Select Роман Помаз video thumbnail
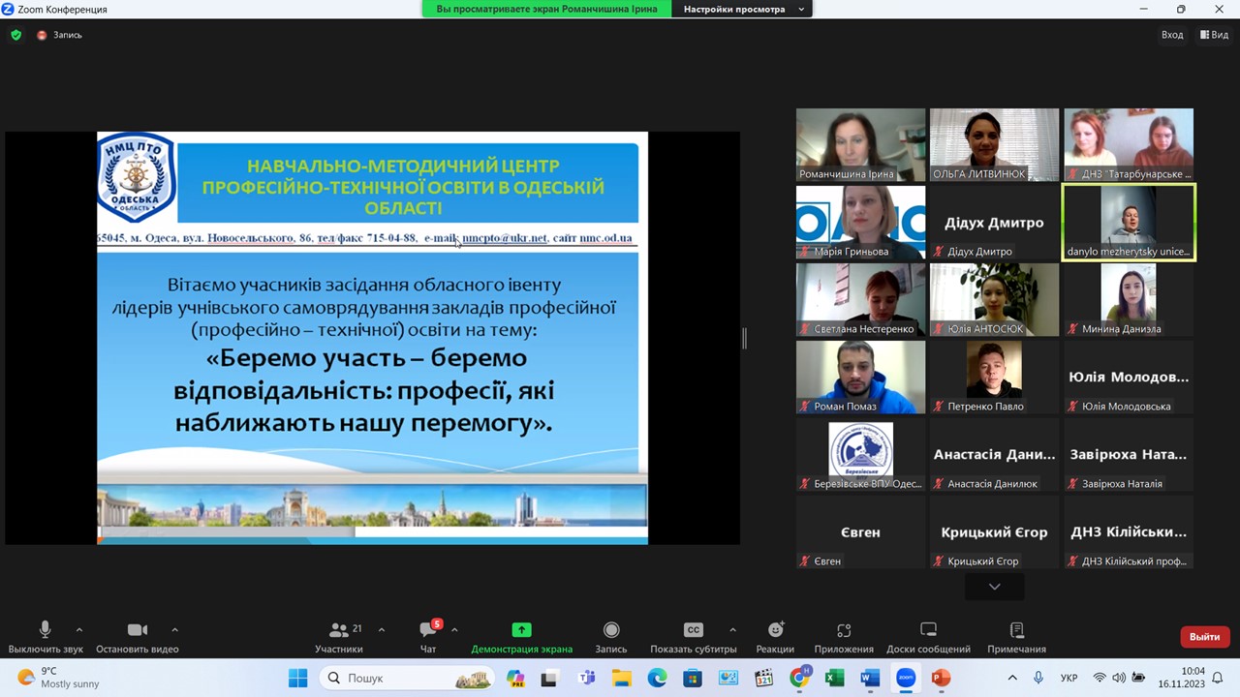Viewport: 1240px width, 697px height. pos(860,377)
